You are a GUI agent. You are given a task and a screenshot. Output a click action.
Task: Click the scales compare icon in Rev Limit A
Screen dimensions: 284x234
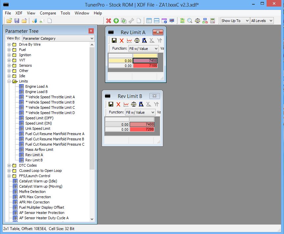click(137, 40)
